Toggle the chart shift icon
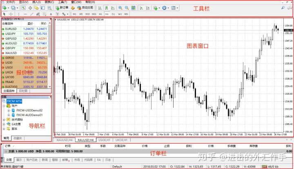This screenshot has height=169, width=294. [148, 8]
